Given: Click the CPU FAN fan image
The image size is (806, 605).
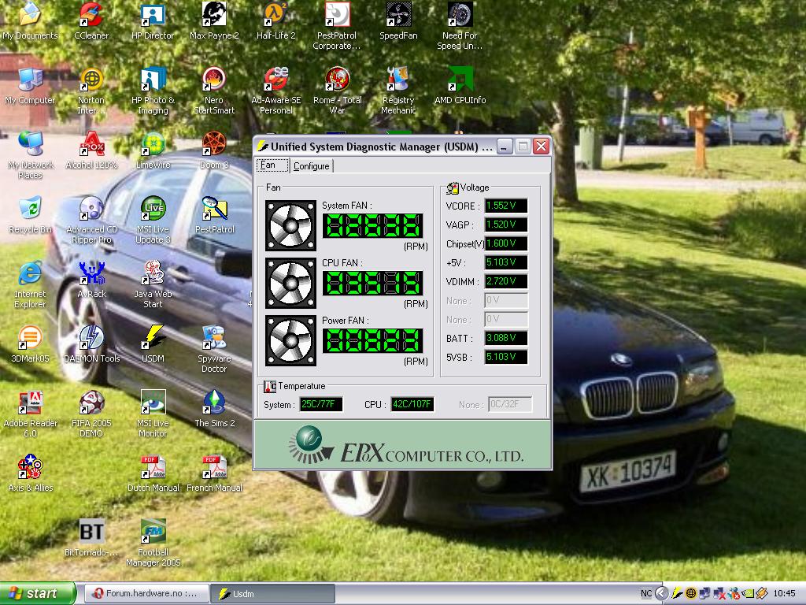Looking at the screenshot, I should point(290,283).
